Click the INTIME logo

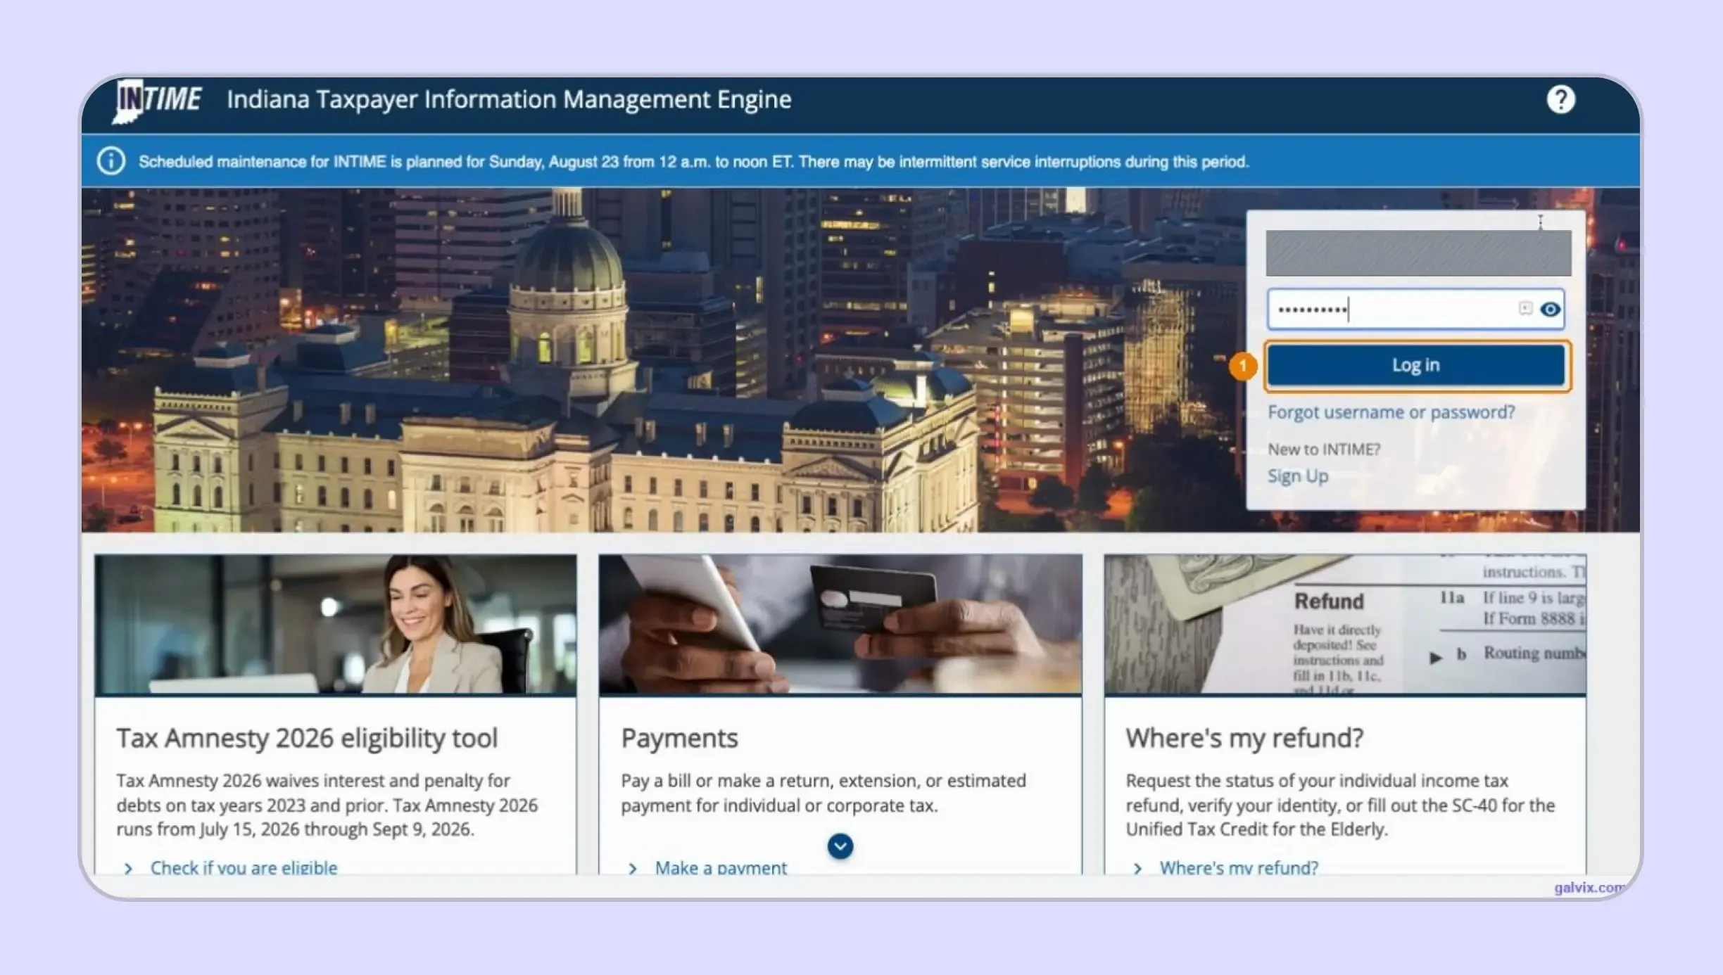pos(157,101)
